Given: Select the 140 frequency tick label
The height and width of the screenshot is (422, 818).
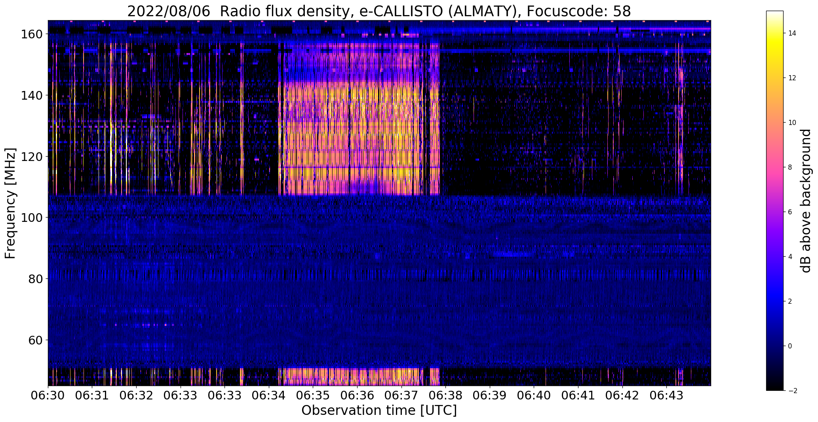Looking at the screenshot, I should (31, 95).
